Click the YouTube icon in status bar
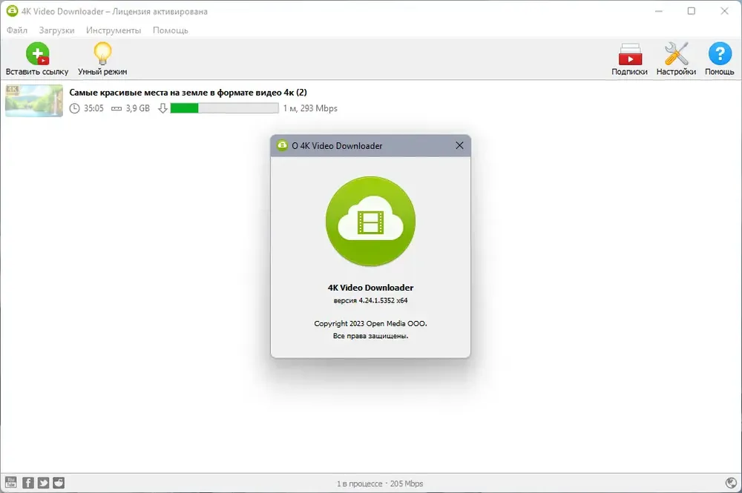 [11, 483]
